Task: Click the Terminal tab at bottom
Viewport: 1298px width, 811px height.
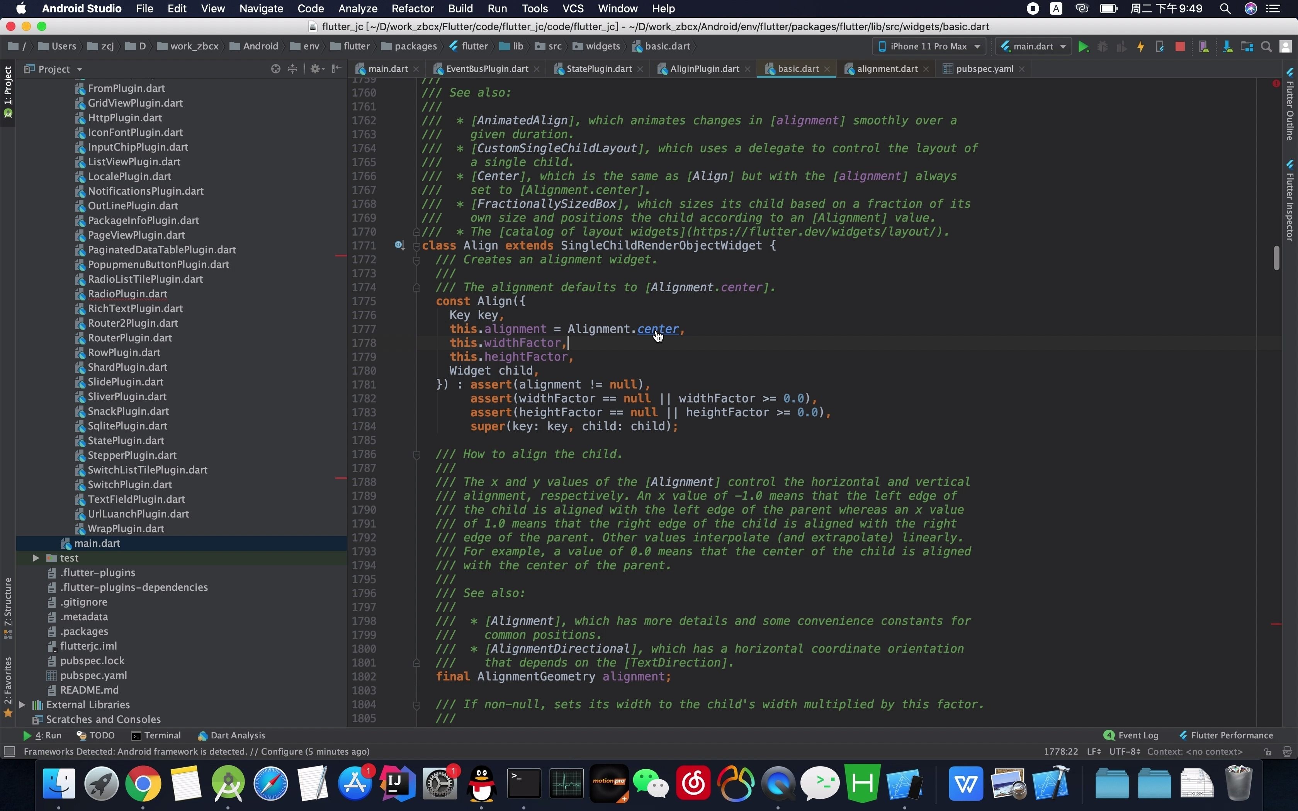Action: pyautogui.click(x=161, y=735)
